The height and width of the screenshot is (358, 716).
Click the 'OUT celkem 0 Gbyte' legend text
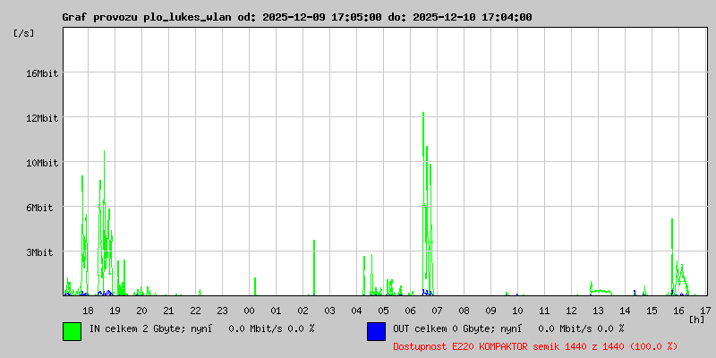[440, 328]
